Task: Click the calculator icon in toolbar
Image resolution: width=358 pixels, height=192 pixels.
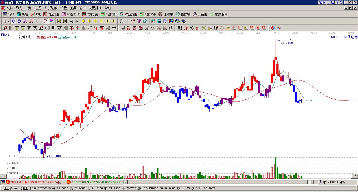Action: coord(159,21)
